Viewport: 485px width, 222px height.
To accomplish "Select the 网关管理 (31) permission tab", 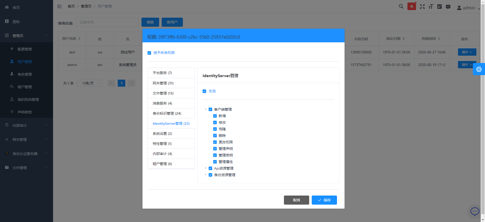I will click(x=171, y=83).
